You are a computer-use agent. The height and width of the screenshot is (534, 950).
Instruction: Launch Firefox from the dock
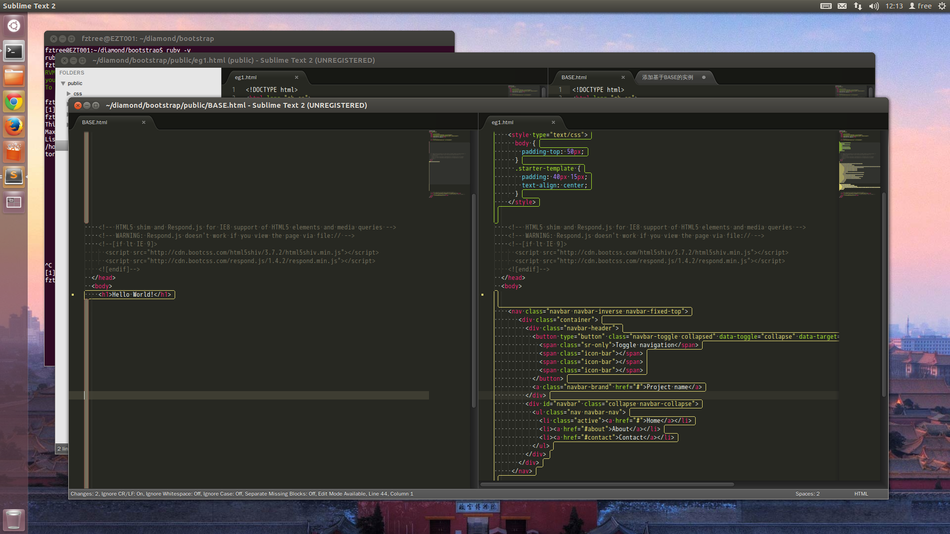pyautogui.click(x=14, y=127)
